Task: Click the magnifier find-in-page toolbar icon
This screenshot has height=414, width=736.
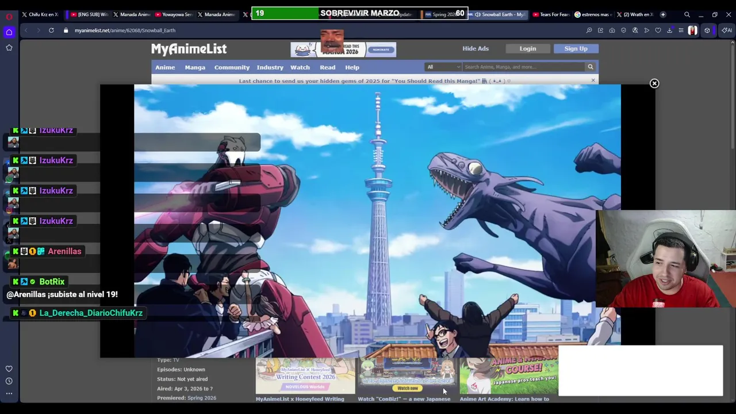Action: click(x=589, y=30)
